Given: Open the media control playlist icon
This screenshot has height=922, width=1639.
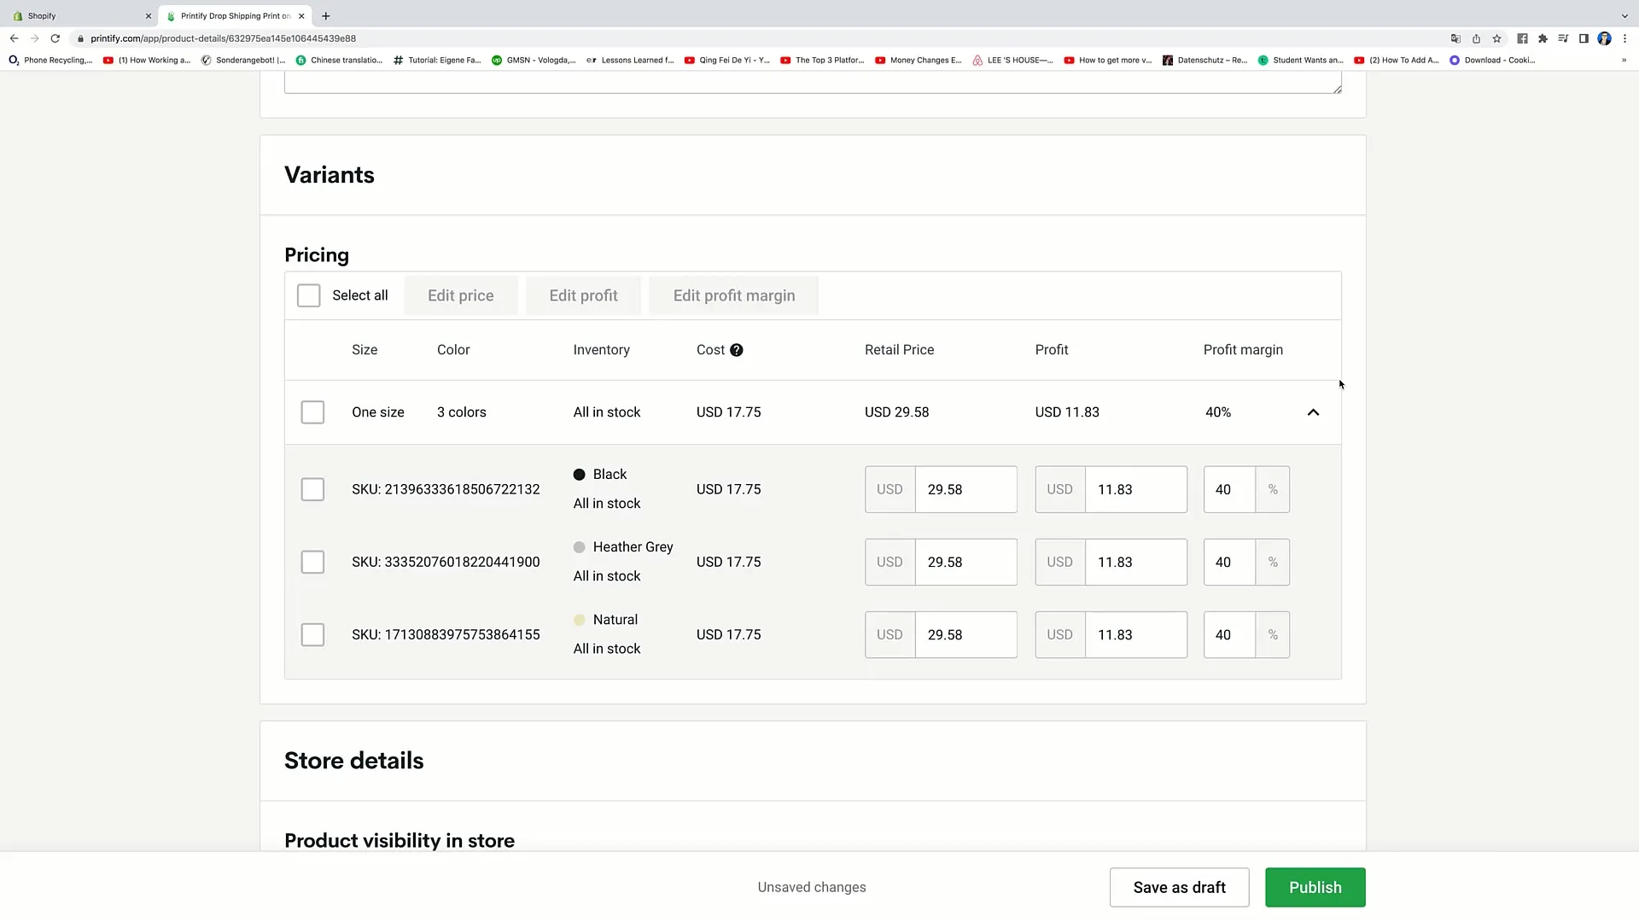Looking at the screenshot, I should (x=1563, y=38).
